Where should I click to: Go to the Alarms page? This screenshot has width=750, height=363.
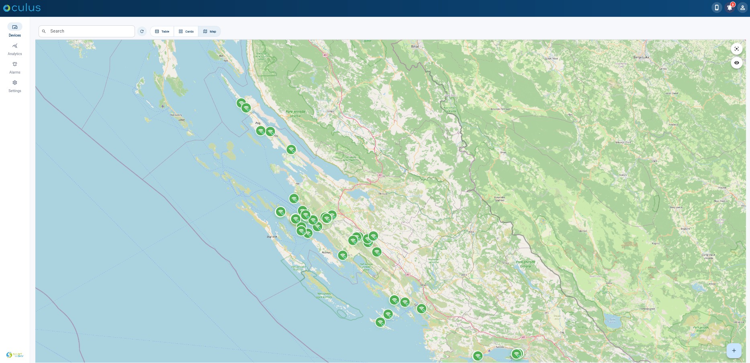15,68
